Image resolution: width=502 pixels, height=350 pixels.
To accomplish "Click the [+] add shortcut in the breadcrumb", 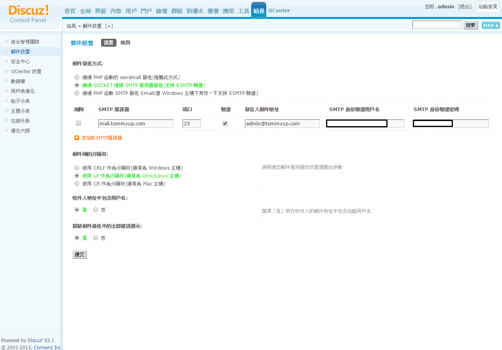I will coord(109,26).
